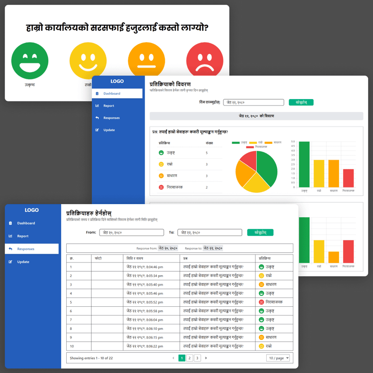Click the Dashboard icon in the responses-table sidebar
The width and height of the screenshot is (373, 373).
(10, 223)
